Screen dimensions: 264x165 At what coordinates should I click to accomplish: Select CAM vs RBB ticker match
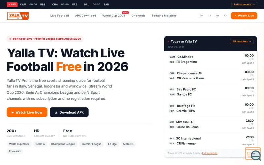pyautogui.click(x=33, y=4)
